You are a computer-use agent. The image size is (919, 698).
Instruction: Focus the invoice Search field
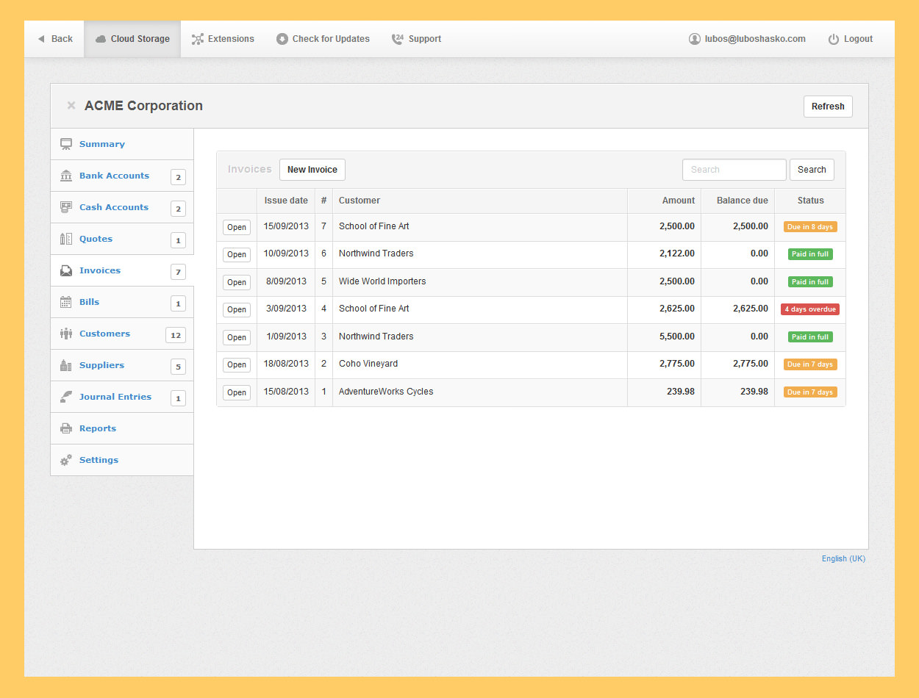click(734, 170)
